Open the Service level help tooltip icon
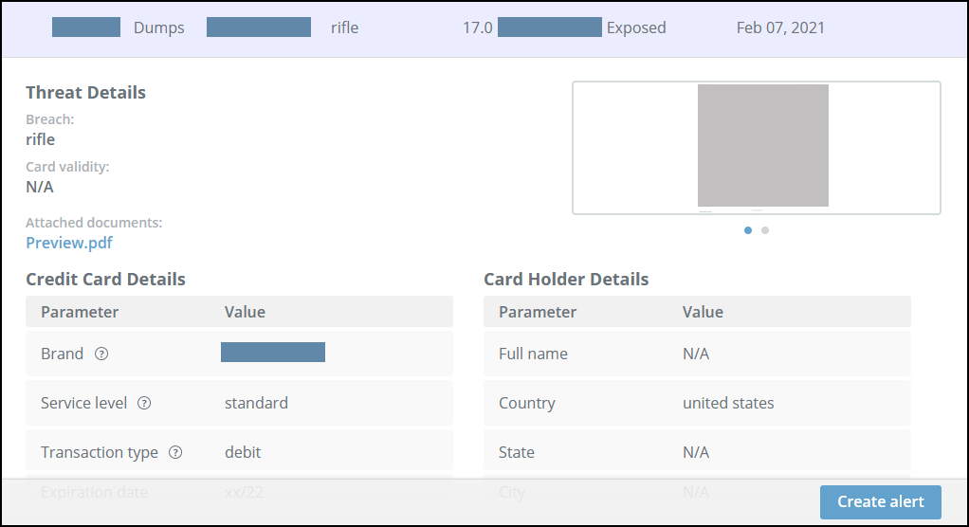The image size is (969, 527). [144, 403]
